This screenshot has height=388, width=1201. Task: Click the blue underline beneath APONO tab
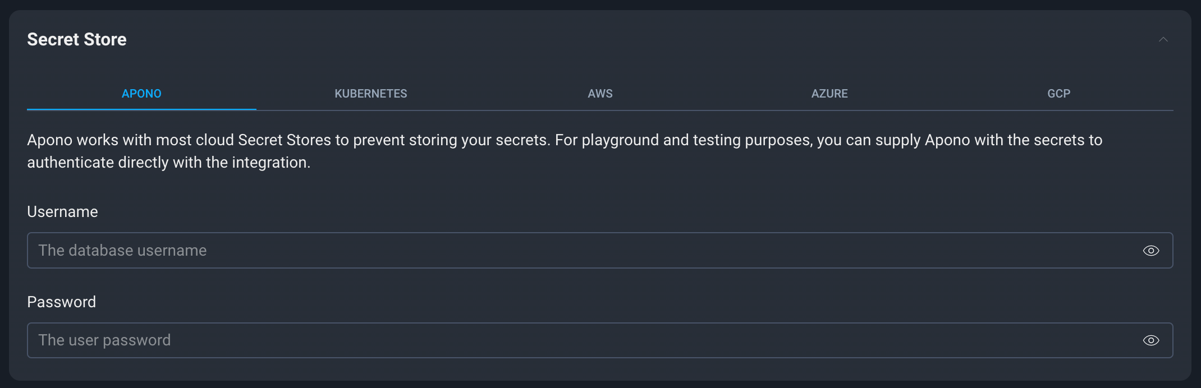(x=141, y=109)
